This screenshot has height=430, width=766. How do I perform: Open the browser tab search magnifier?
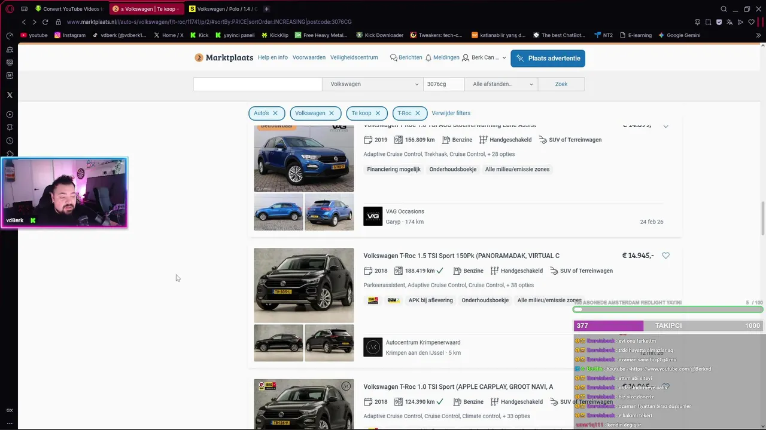[x=724, y=9]
